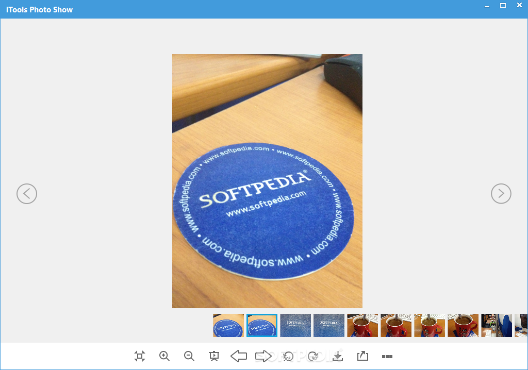
Task: Select the second red coffee cup thumbnail
Action: click(x=396, y=325)
